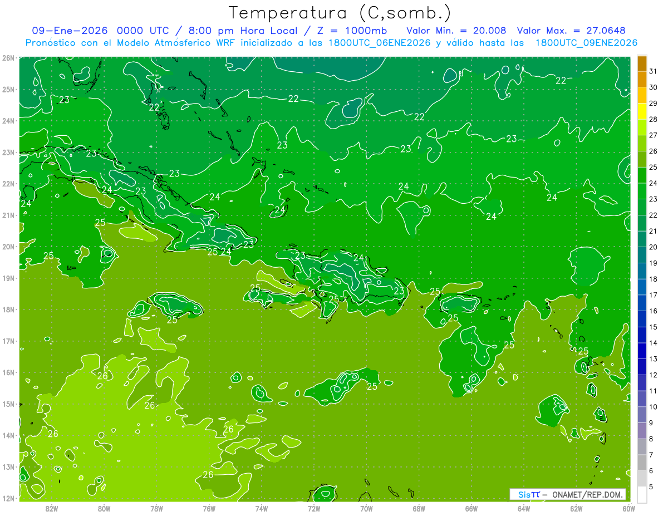Image resolution: width=668 pixels, height=516 pixels.
Task: Click the color scale label 8
Action: 651,439
